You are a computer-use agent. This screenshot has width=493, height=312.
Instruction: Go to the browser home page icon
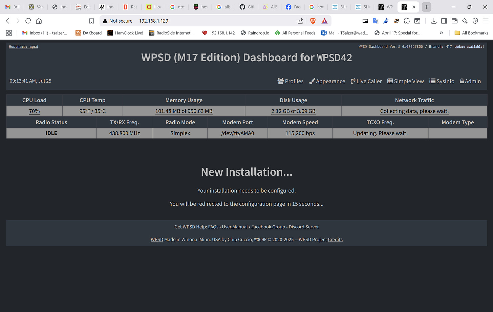[x=39, y=21]
